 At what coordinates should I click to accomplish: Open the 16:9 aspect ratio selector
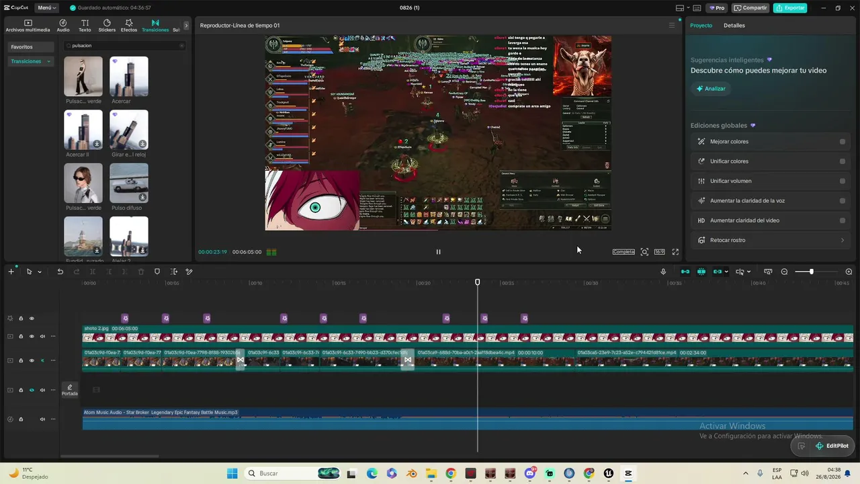pos(659,252)
